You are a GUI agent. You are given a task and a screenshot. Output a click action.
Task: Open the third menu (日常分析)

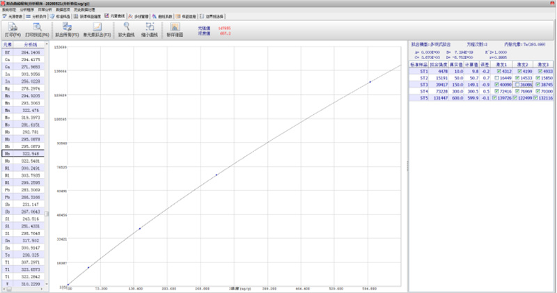click(x=45, y=10)
